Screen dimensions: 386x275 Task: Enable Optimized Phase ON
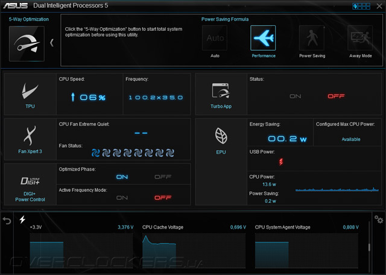tap(122, 177)
